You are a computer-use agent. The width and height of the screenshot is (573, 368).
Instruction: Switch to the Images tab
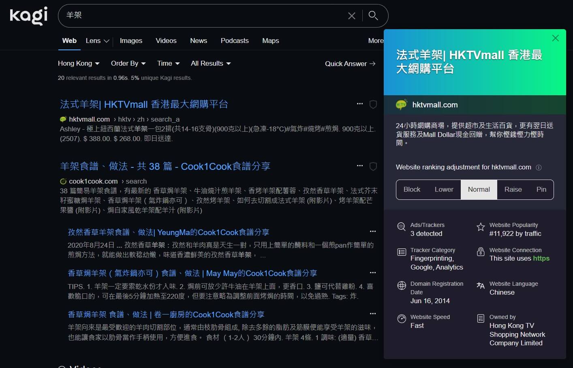[131, 41]
